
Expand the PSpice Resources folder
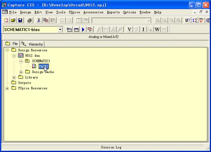pyautogui.click(x=7, y=88)
